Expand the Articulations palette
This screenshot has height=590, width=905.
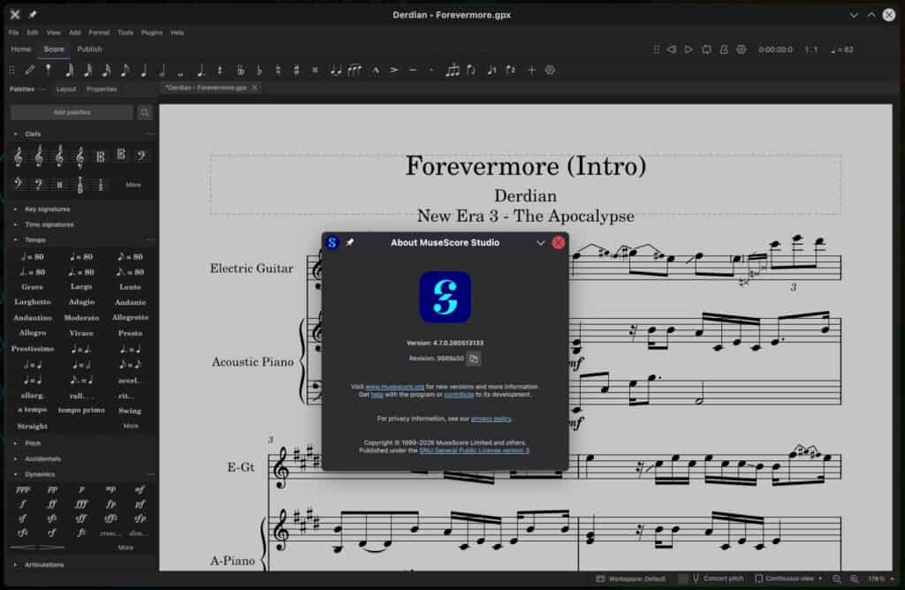[x=16, y=564]
